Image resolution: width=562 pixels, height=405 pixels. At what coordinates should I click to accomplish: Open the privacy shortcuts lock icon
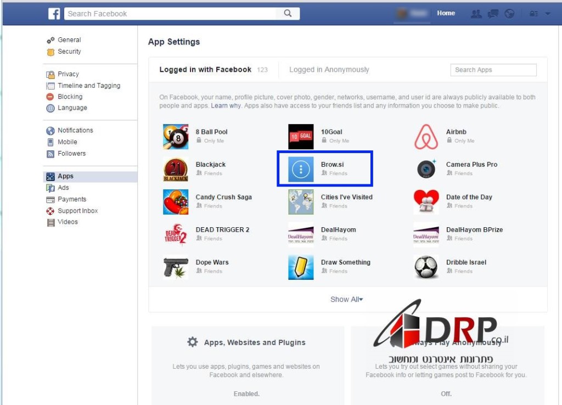click(x=533, y=14)
